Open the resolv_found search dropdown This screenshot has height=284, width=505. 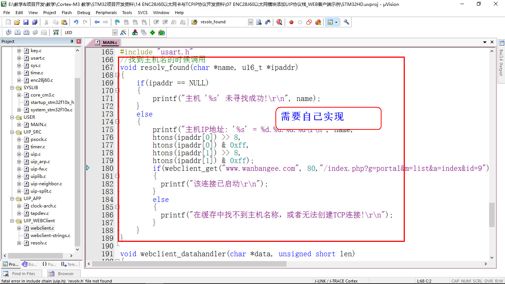pos(250,22)
